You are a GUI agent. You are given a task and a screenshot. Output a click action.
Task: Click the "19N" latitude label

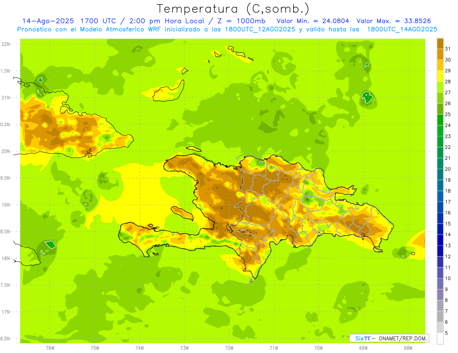click(x=6, y=204)
